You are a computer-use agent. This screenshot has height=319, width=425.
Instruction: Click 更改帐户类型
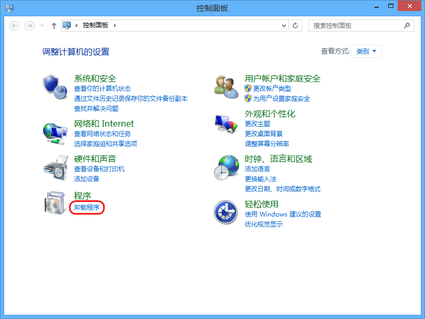click(x=272, y=89)
